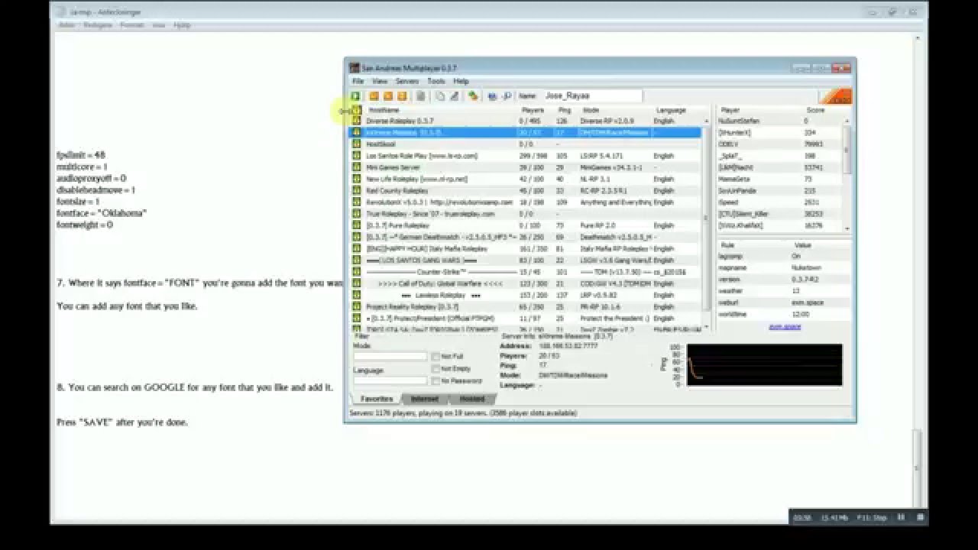Image resolution: width=978 pixels, height=550 pixels.
Task: Select the RevolutionX server row
Action: tap(525, 202)
